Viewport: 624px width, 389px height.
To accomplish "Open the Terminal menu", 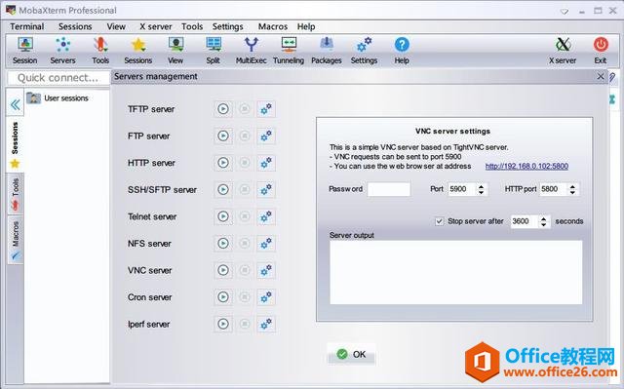I will click(27, 26).
